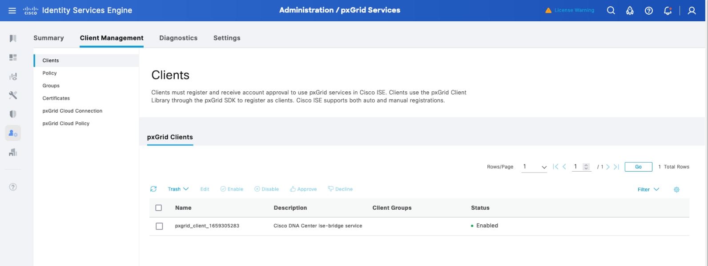This screenshot has width=708, height=266.
Task: Sort by the Status column header
Action: [x=480, y=208]
